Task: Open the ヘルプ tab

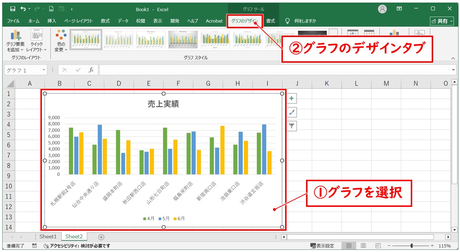Action: click(x=193, y=21)
